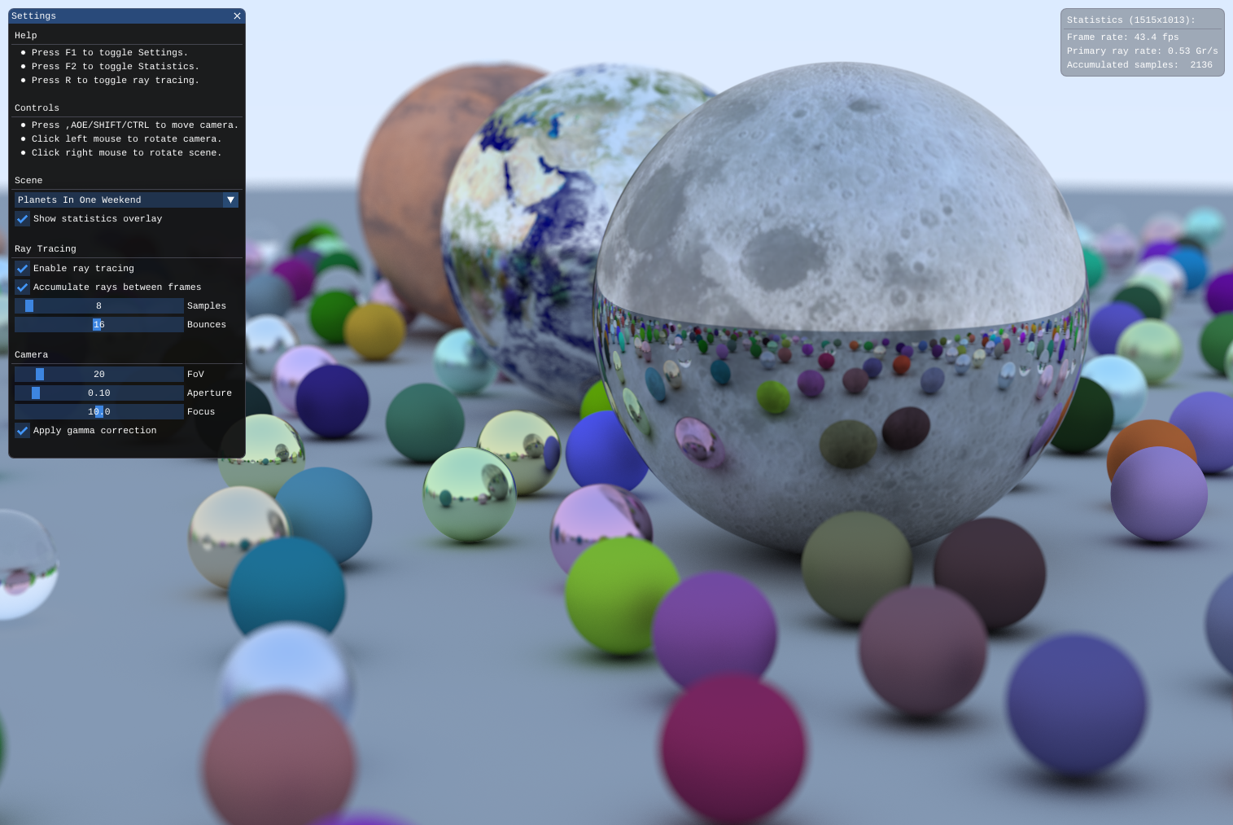Click the Camera section heading

tap(31, 354)
